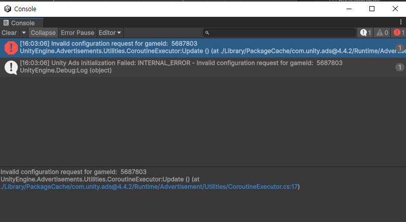Click the red error icon of first entry
Image resolution: width=406 pixels, height=222 pixels.
pos(11,48)
